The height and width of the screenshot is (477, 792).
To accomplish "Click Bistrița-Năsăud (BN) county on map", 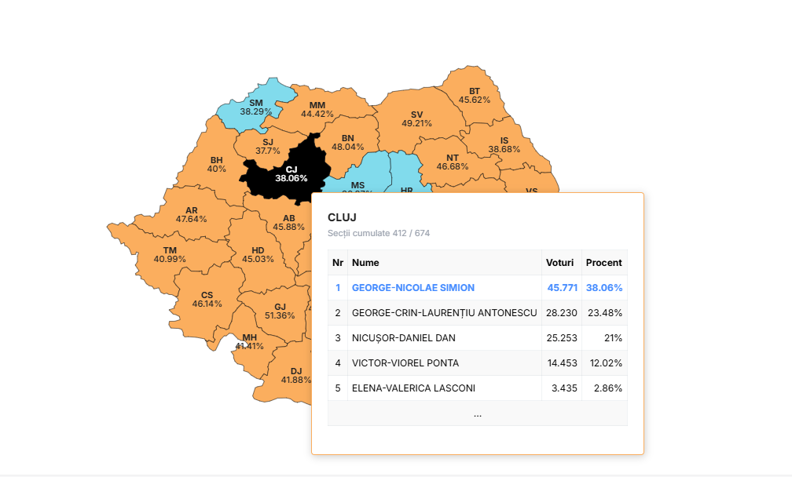I will pyautogui.click(x=347, y=142).
